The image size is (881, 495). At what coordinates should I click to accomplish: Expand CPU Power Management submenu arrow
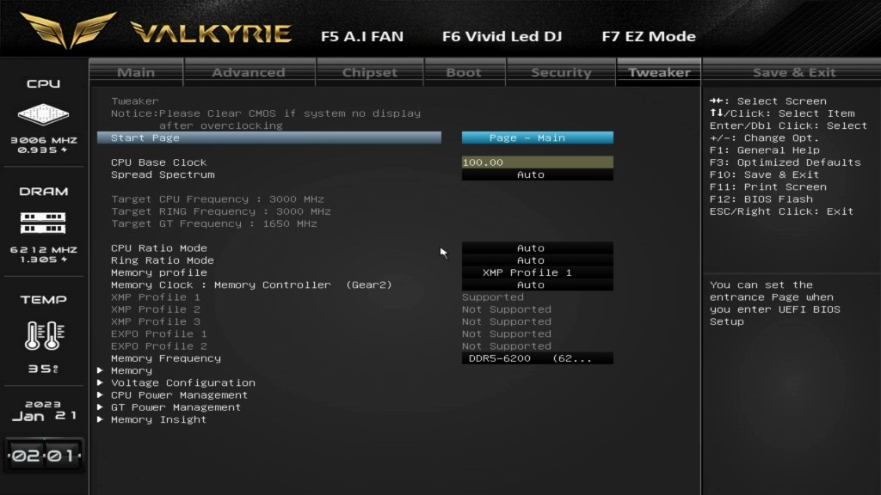tap(100, 395)
